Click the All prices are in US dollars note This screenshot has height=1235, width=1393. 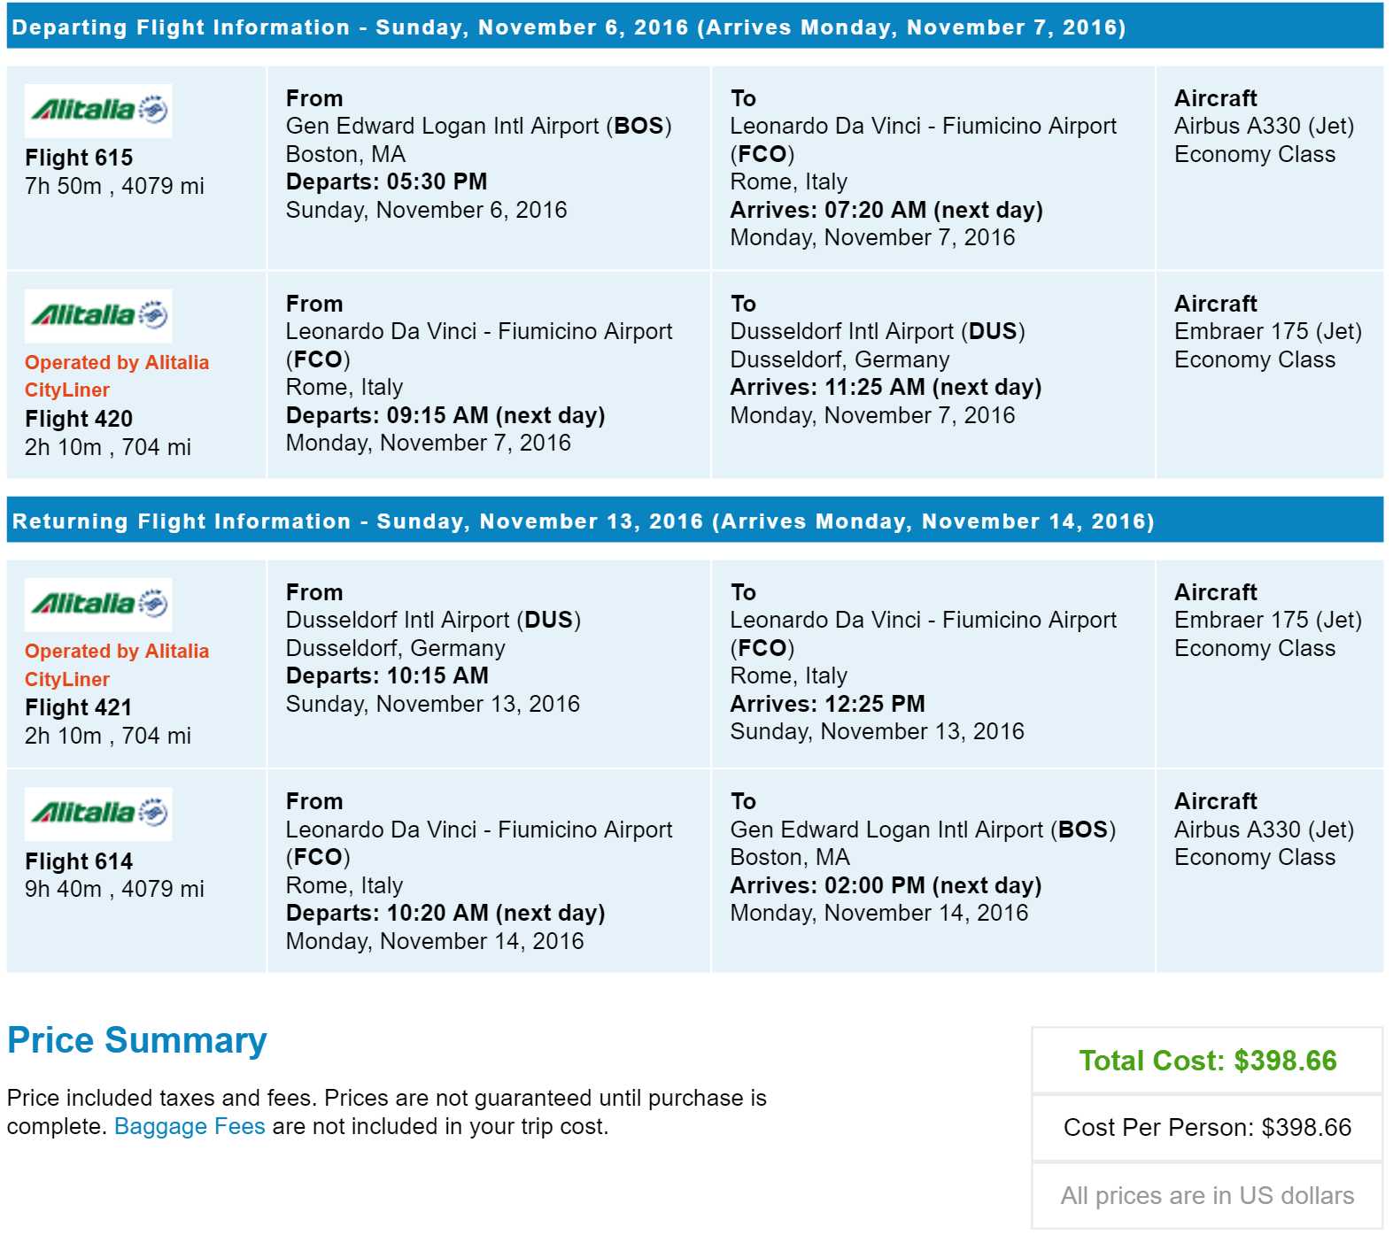(1207, 1195)
